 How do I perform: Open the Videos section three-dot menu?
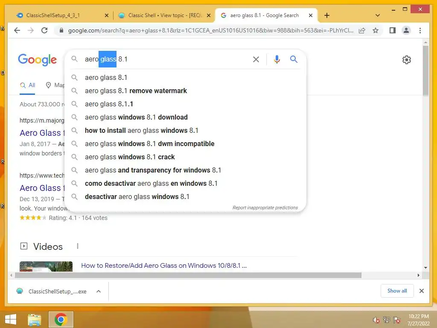pos(78,246)
